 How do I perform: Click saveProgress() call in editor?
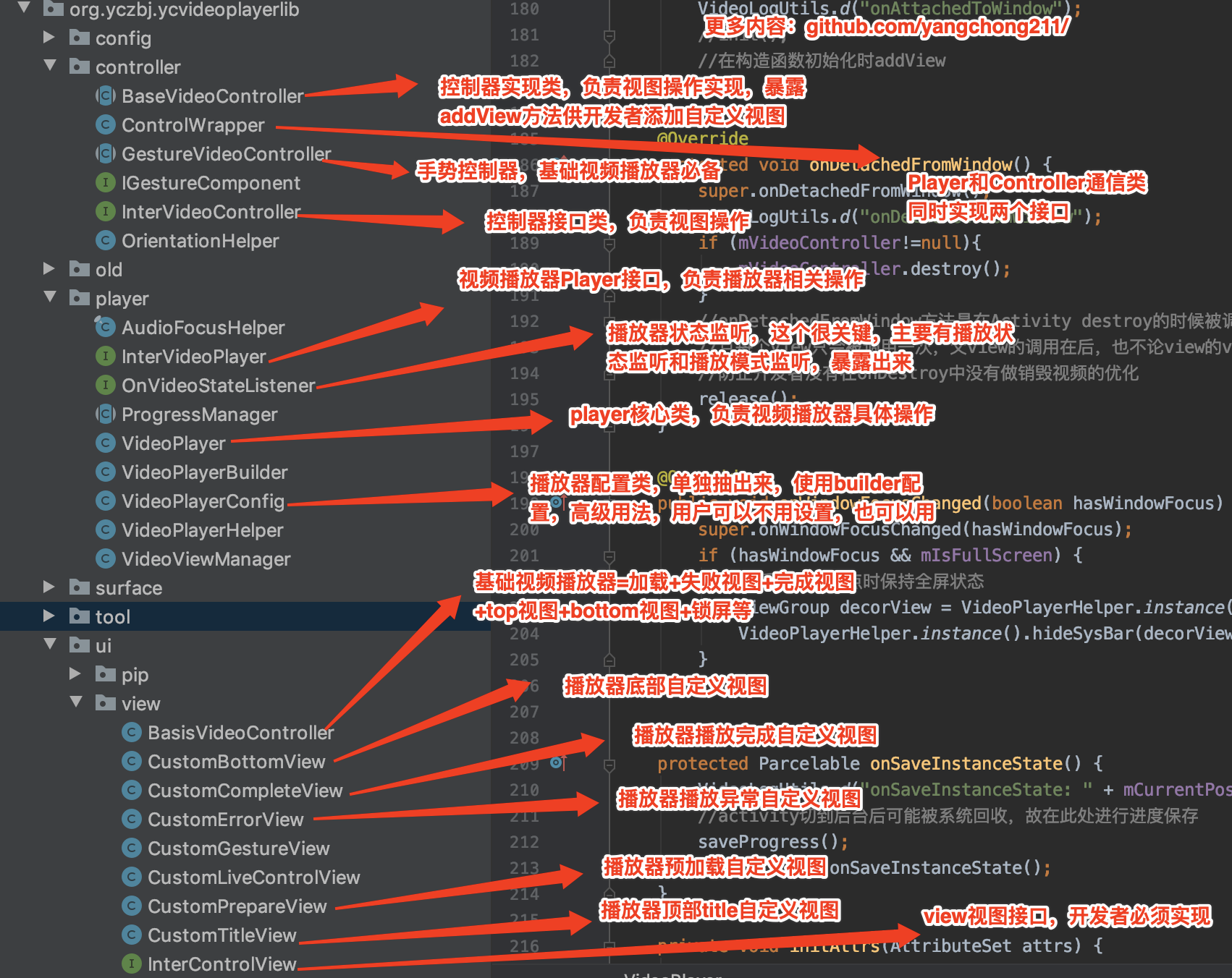[x=773, y=842]
